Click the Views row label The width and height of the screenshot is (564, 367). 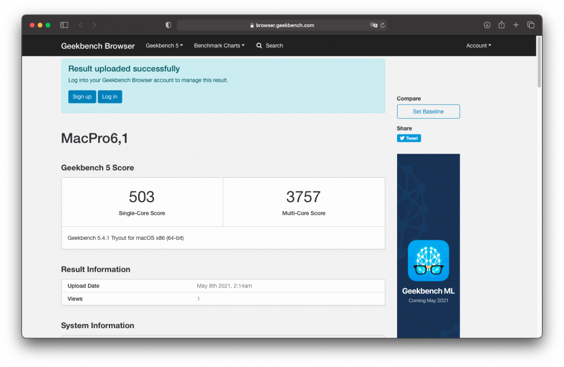point(75,299)
